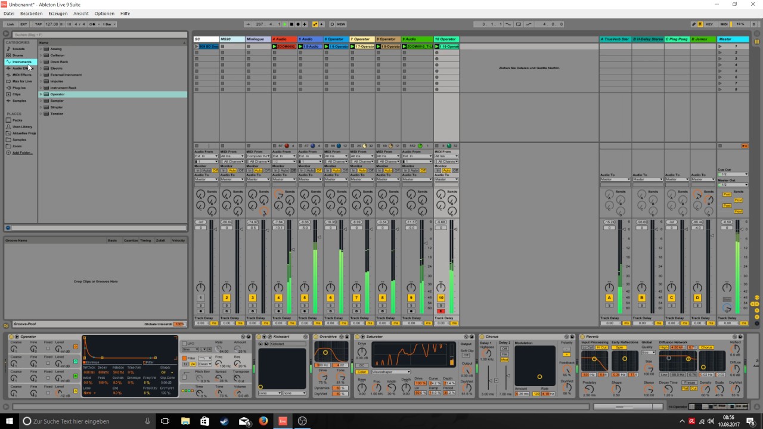Set MS20 track monitor to Off

[x=241, y=170]
